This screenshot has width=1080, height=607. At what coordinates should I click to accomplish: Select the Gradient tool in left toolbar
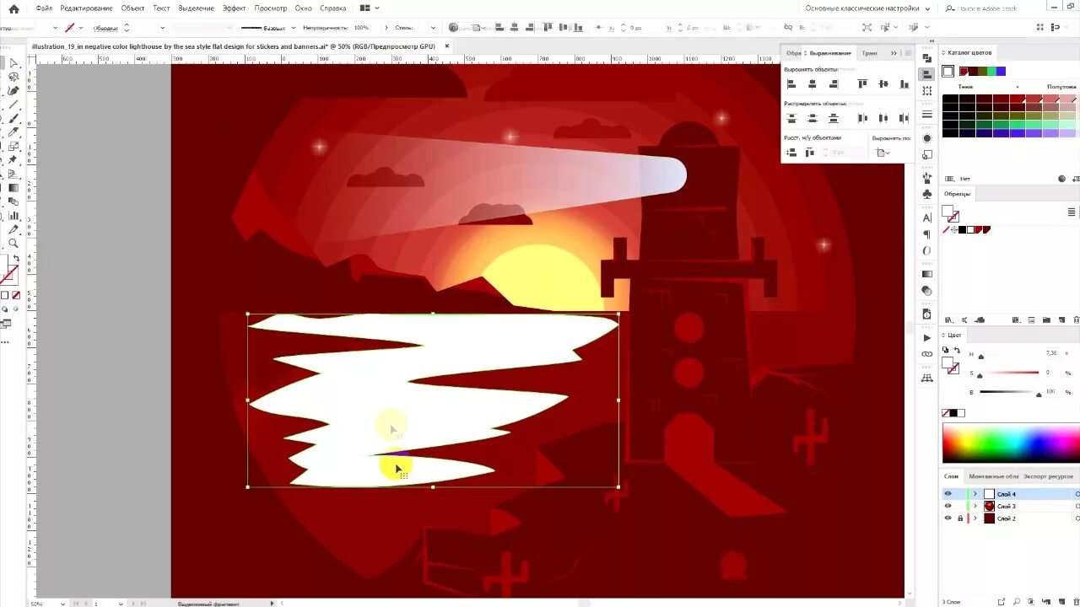coord(13,188)
